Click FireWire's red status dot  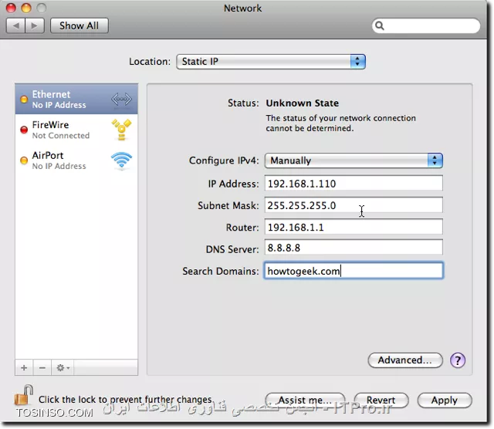pos(24,130)
